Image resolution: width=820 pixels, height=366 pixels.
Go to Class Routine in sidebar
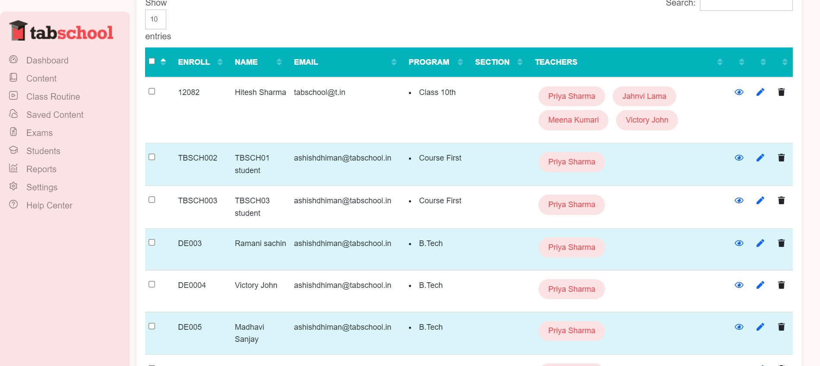coord(53,97)
